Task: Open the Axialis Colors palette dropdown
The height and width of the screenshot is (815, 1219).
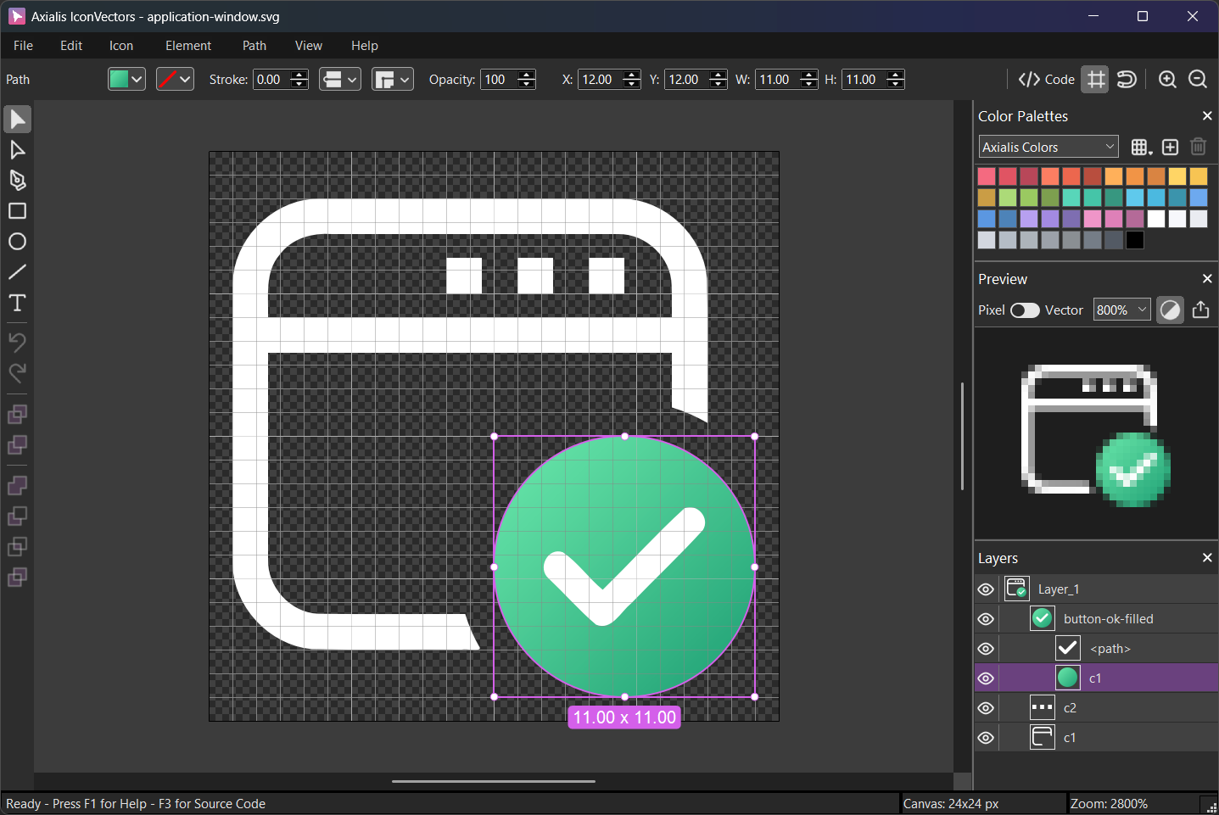Action: tap(1048, 146)
